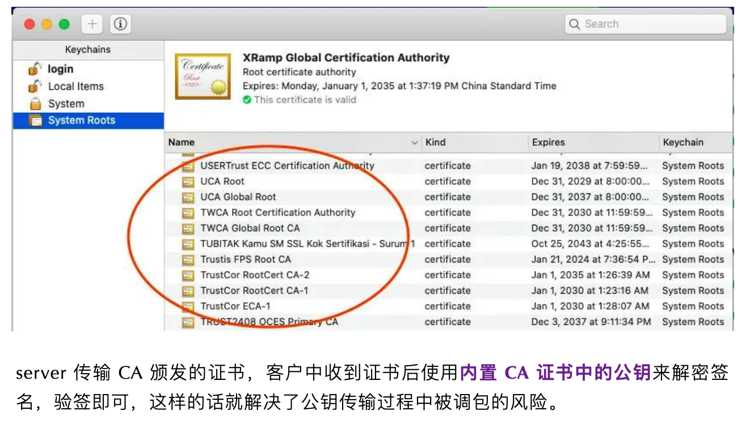Image resolution: width=750 pixels, height=440 pixels.
Task: Click the large XRamp certificate thumbnail
Action: (x=203, y=77)
